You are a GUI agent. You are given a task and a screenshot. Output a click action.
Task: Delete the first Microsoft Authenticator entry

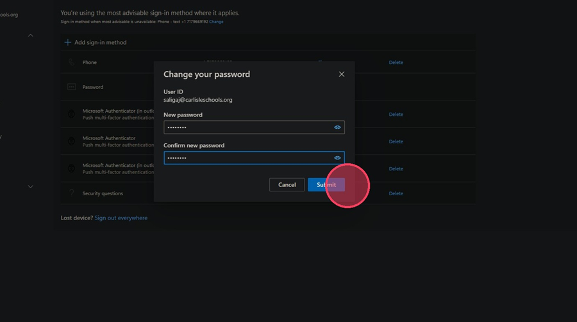point(396,115)
